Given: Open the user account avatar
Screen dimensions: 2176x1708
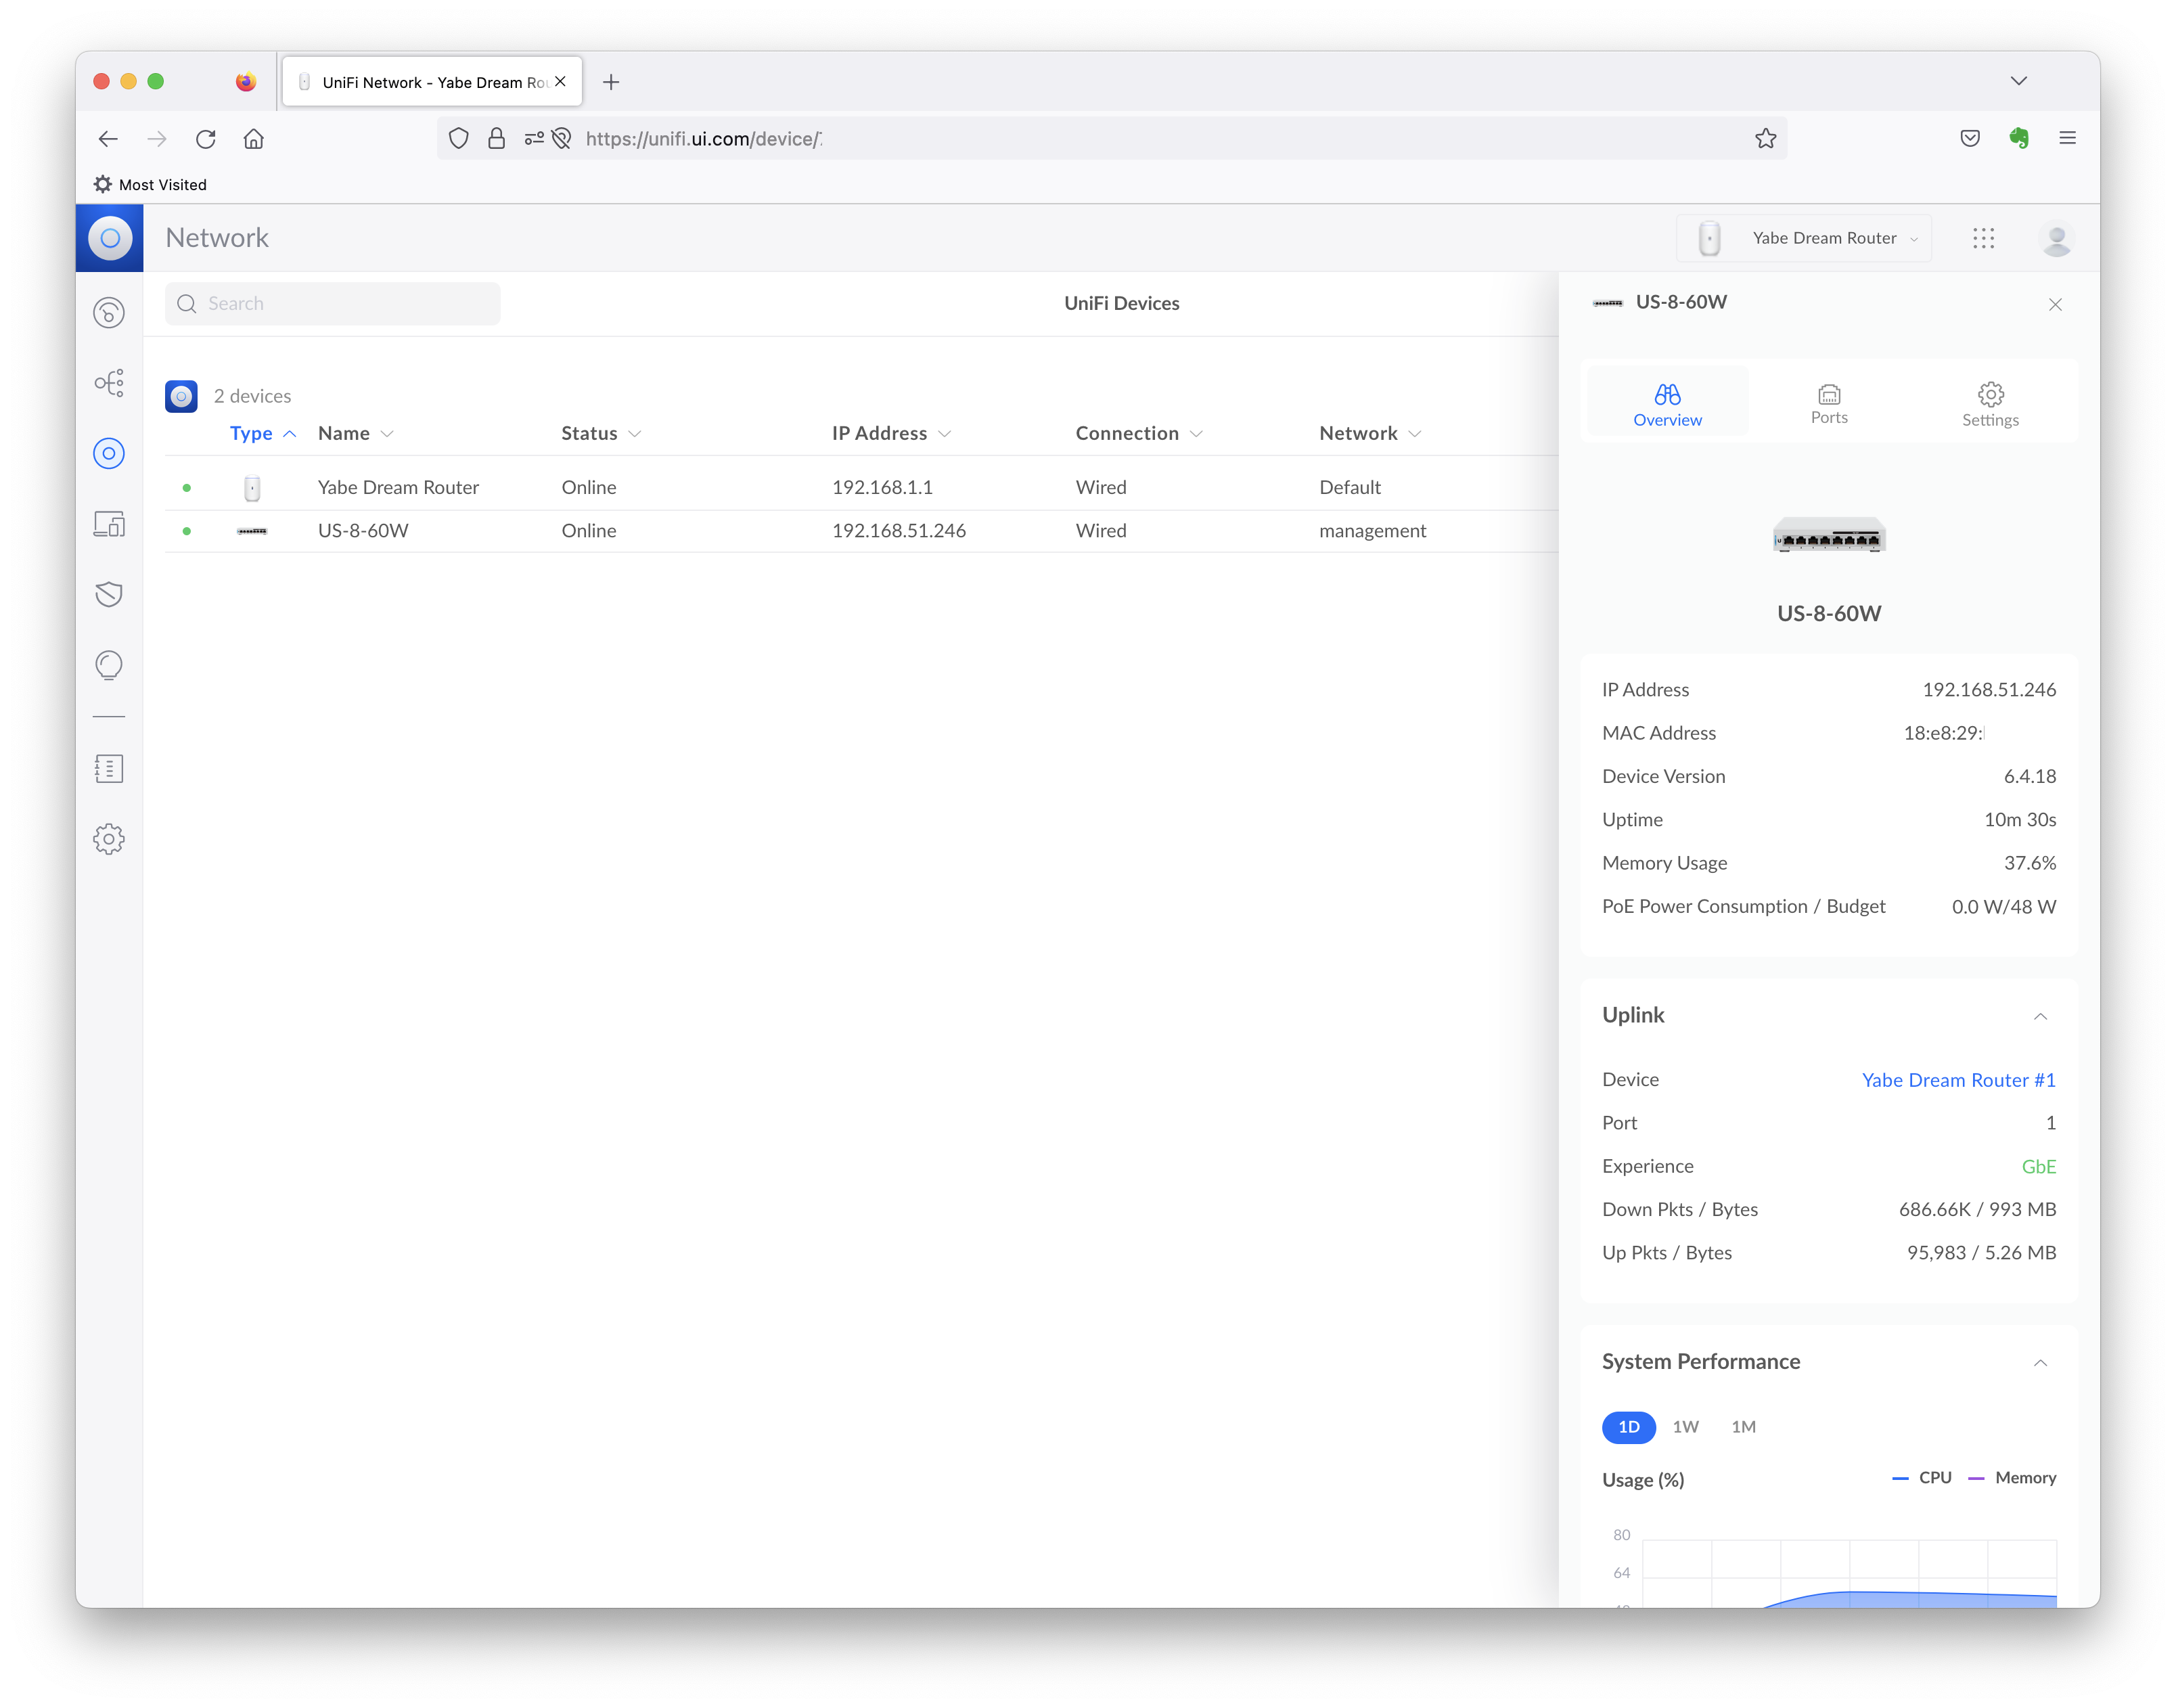Looking at the screenshot, I should point(2056,238).
